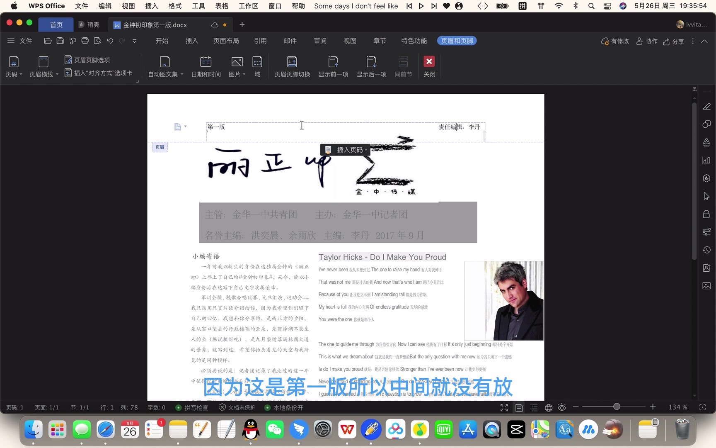716x448 pixels.
Task: Click the 首页 home tab
Action: pos(56,25)
